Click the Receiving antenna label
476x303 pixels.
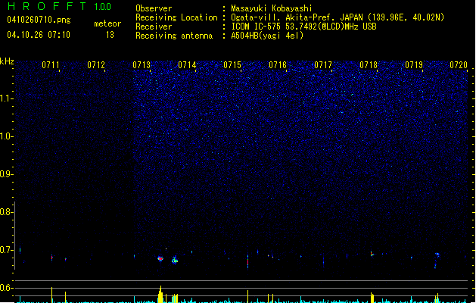174,36
